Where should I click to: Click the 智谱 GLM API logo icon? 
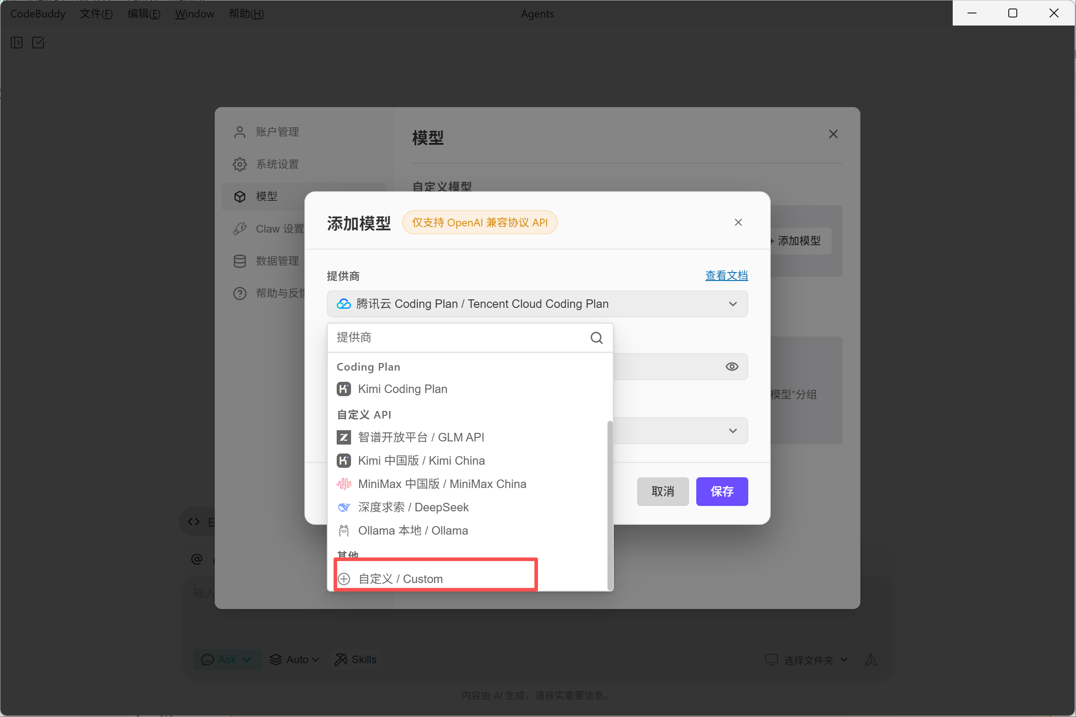click(x=343, y=438)
